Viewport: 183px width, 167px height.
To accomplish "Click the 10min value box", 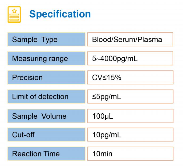I will (130, 154).
